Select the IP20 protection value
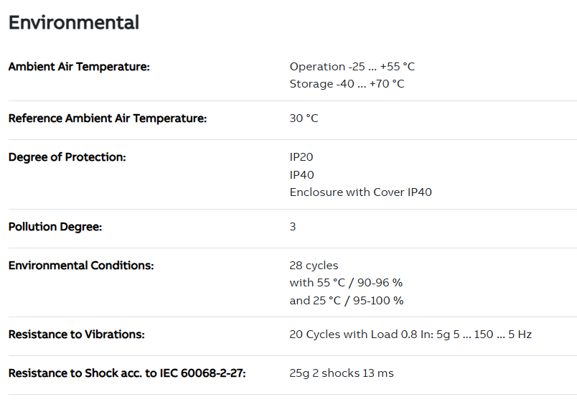The width and height of the screenshot is (577, 402). (301, 157)
